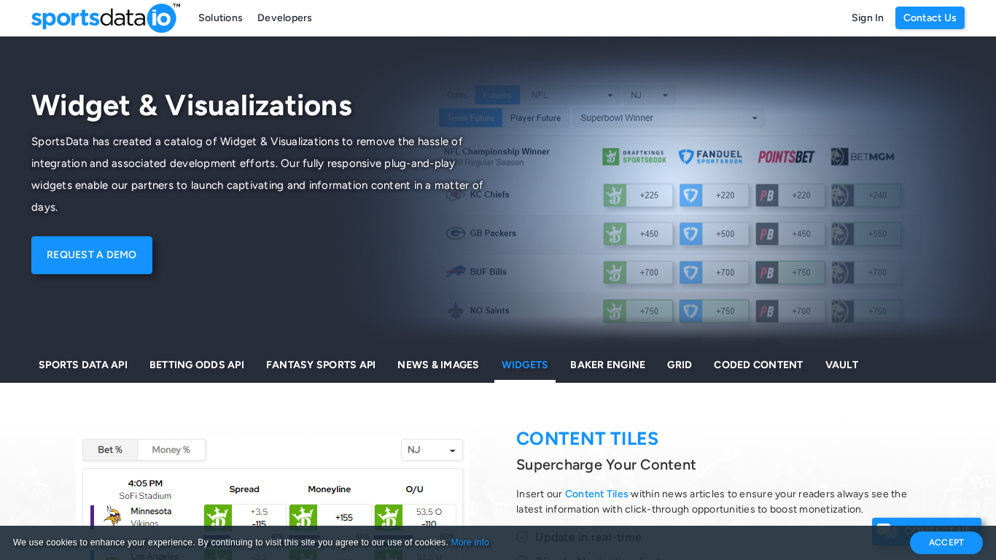Open the Content Tiles link in the description
Image resolution: width=996 pixels, height=560 pixels.
(596, 494)
